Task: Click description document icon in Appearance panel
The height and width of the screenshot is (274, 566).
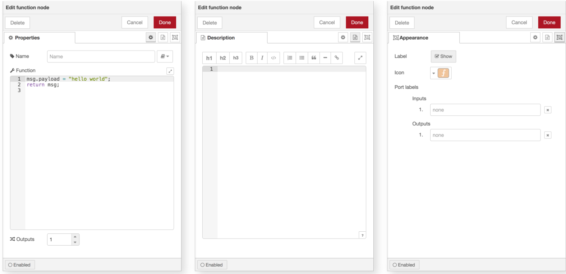Action: [547, 37]
